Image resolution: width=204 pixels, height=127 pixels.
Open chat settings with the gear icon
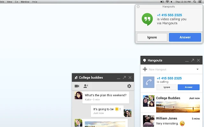(x=129, y=86)
